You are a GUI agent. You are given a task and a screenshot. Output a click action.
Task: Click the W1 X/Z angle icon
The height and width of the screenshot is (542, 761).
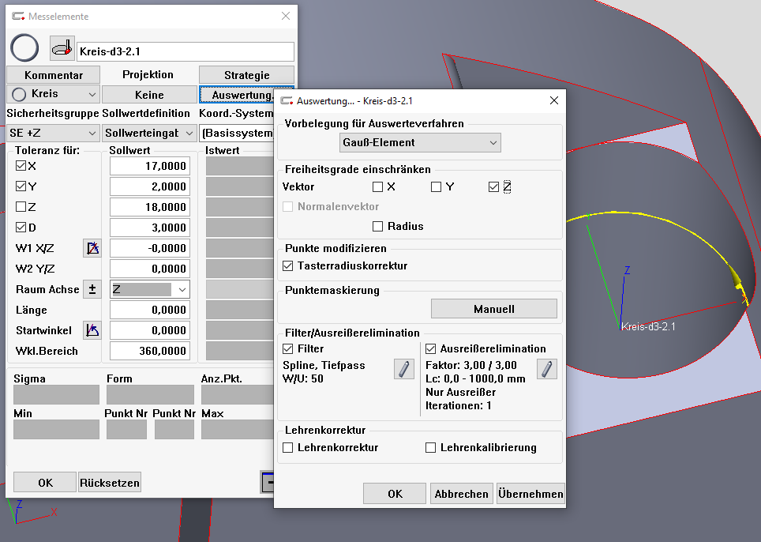(92, 248)
